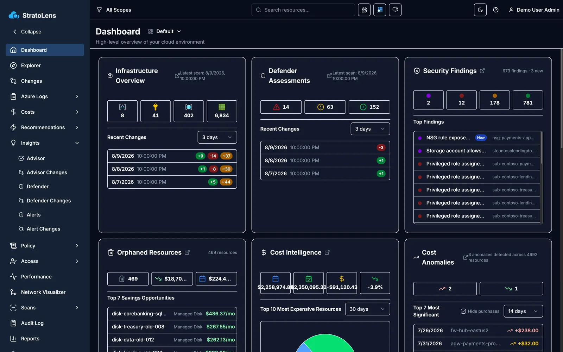Open Defender Changes page

pos(49,201)
